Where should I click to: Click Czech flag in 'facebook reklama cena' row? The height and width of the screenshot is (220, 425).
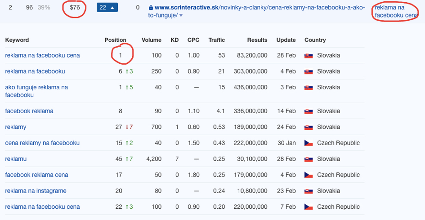[309, 175]
